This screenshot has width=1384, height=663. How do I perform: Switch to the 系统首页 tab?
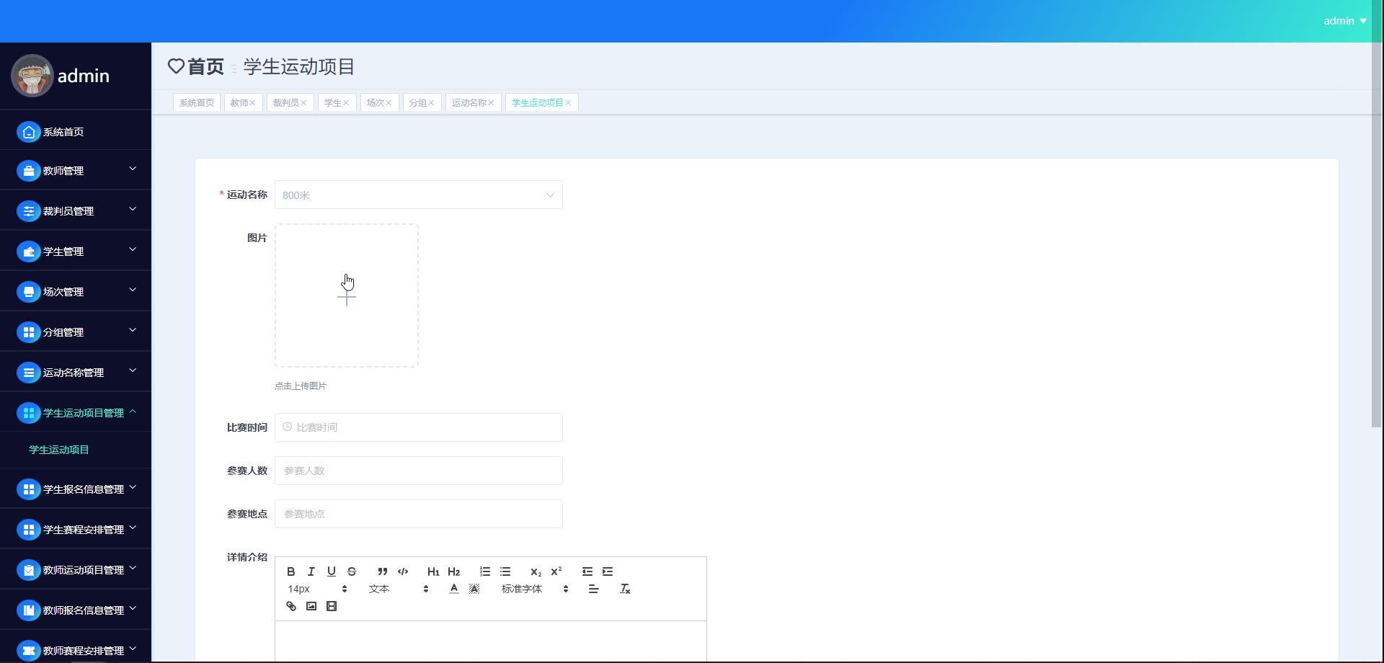pyautogui.click(x=197, y=102)
